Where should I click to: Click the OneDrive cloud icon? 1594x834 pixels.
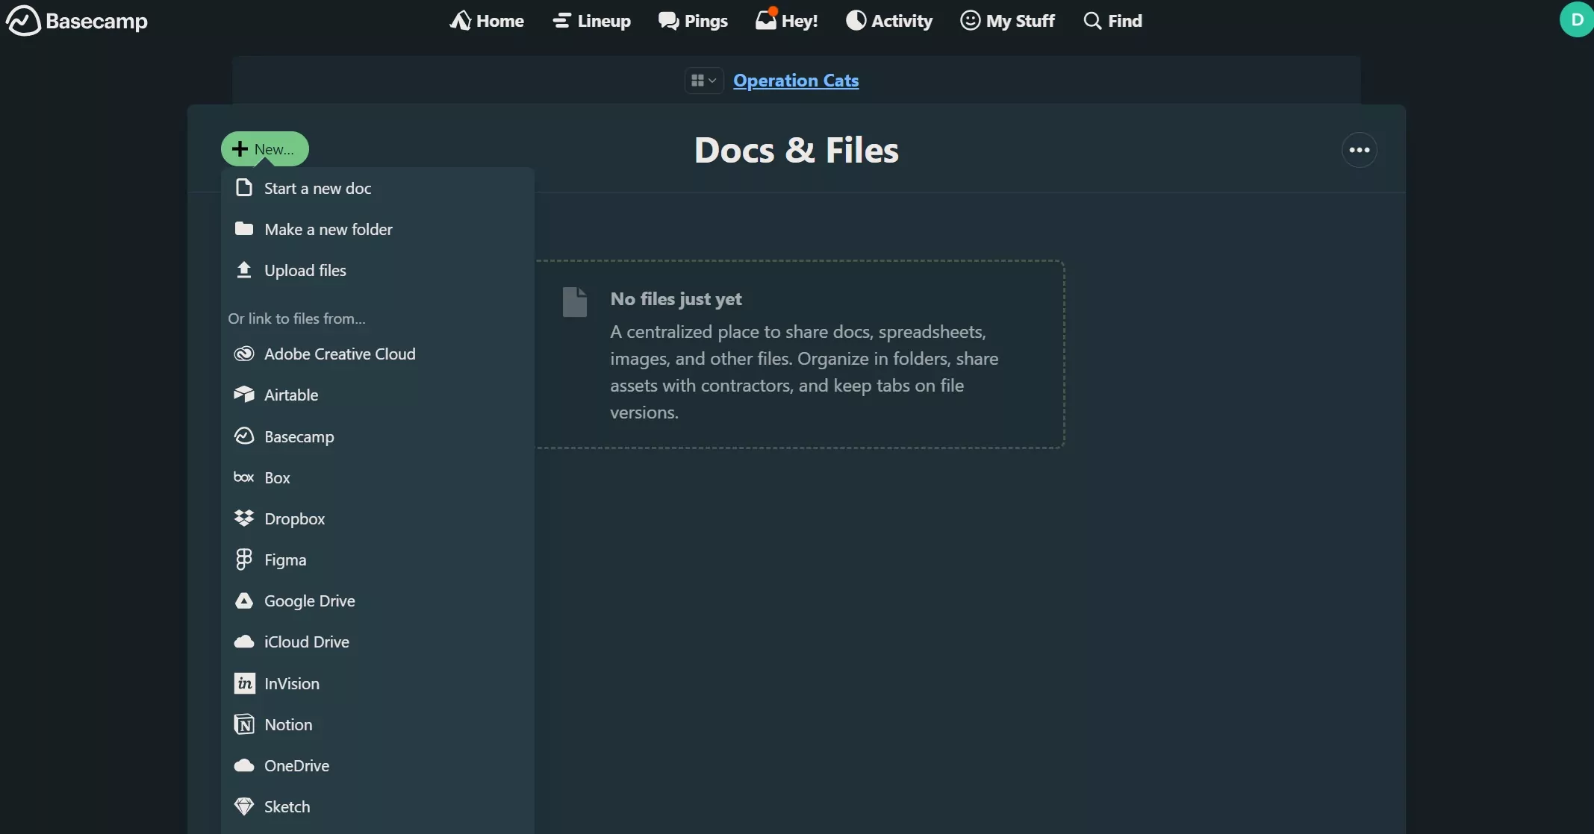click(243, 765)
